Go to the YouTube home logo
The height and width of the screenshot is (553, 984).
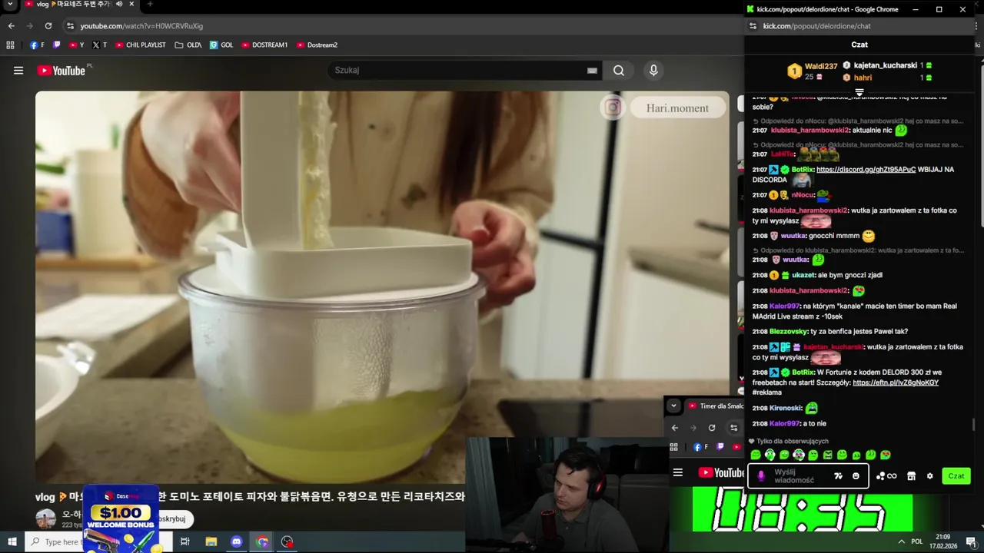[61, 71]
